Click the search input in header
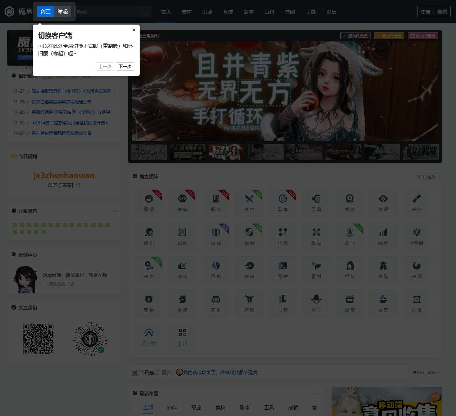The width and height of the screenshot is (456, 416). click(113, 12)
